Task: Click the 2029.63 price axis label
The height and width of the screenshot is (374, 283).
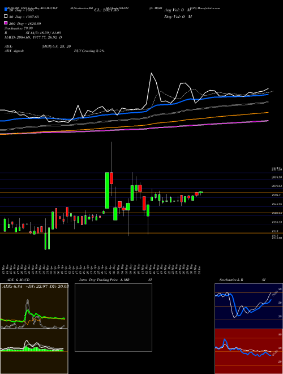Action: click(277, 186)
